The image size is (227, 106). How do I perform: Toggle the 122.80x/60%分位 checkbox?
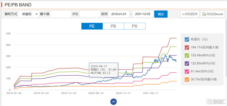tap(187, 63)
